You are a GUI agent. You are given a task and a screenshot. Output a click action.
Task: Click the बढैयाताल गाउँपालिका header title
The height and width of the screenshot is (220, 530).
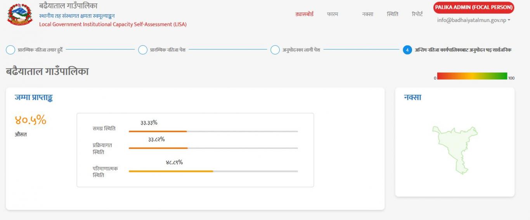click(x=68, y=6)
